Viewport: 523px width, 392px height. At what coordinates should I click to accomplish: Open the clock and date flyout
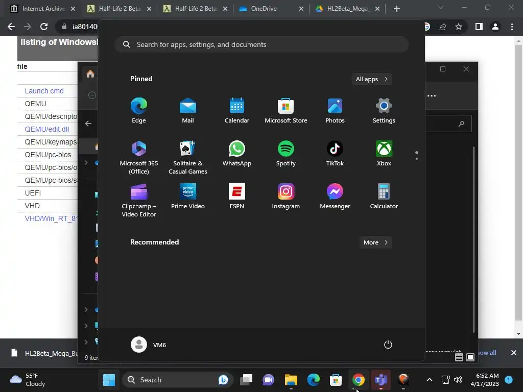(x=485, y=380)
